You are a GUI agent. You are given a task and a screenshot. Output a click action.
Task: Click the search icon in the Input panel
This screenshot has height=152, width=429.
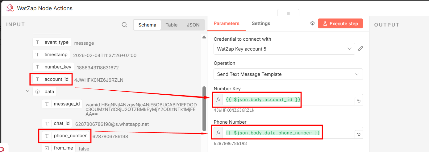click(x=124, y=25)
